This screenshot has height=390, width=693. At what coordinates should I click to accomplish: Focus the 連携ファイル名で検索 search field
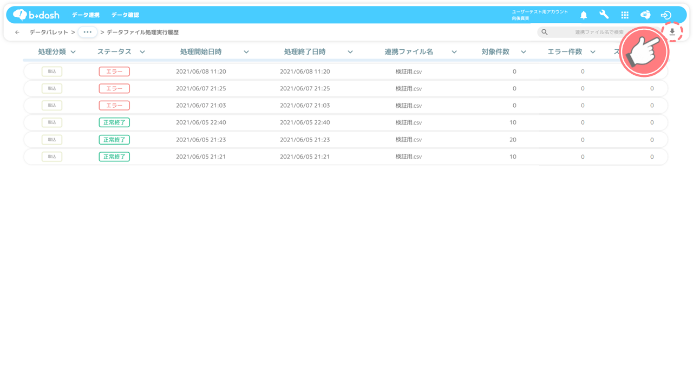[x=599, y=32]
